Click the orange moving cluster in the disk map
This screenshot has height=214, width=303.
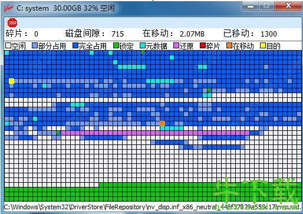click(x=162, y=123)
